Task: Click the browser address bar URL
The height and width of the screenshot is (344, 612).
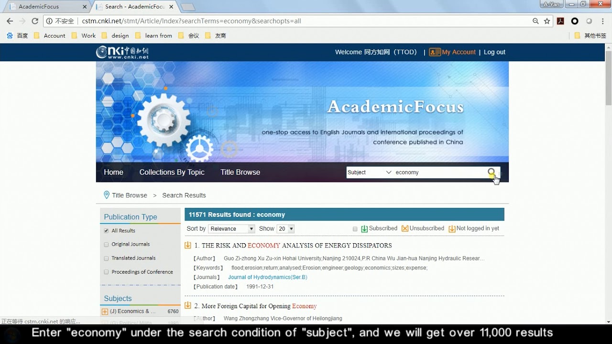Action: click(x=191, y=21)
